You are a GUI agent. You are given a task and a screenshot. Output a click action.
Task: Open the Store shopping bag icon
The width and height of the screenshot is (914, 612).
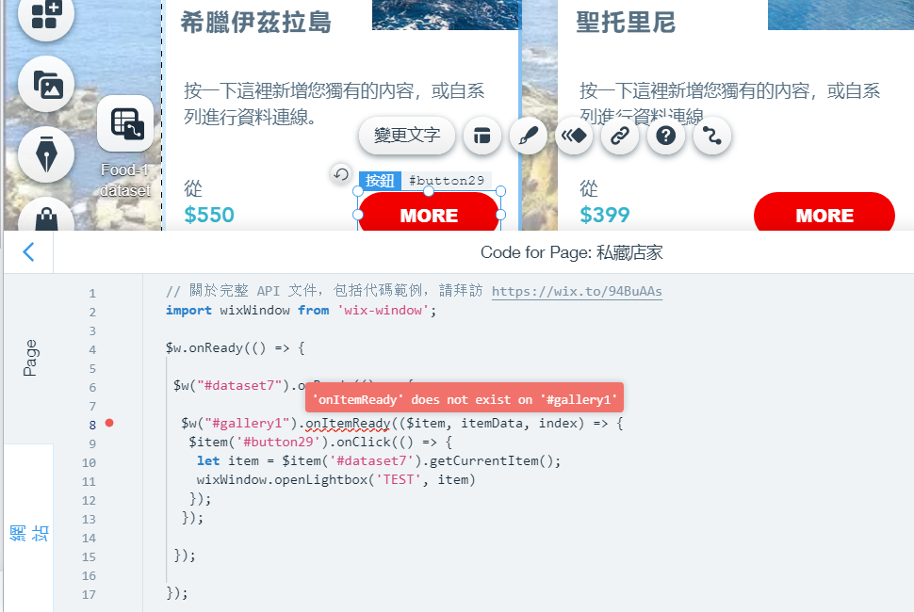46,217
